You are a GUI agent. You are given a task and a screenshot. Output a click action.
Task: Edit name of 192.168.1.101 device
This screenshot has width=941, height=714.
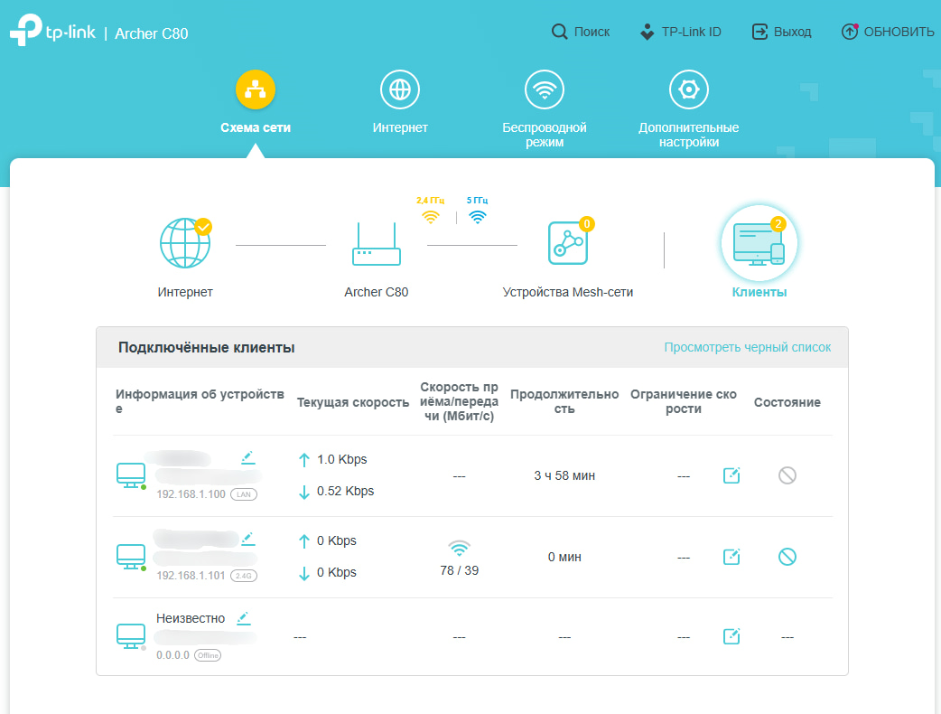tap(247, 540)
